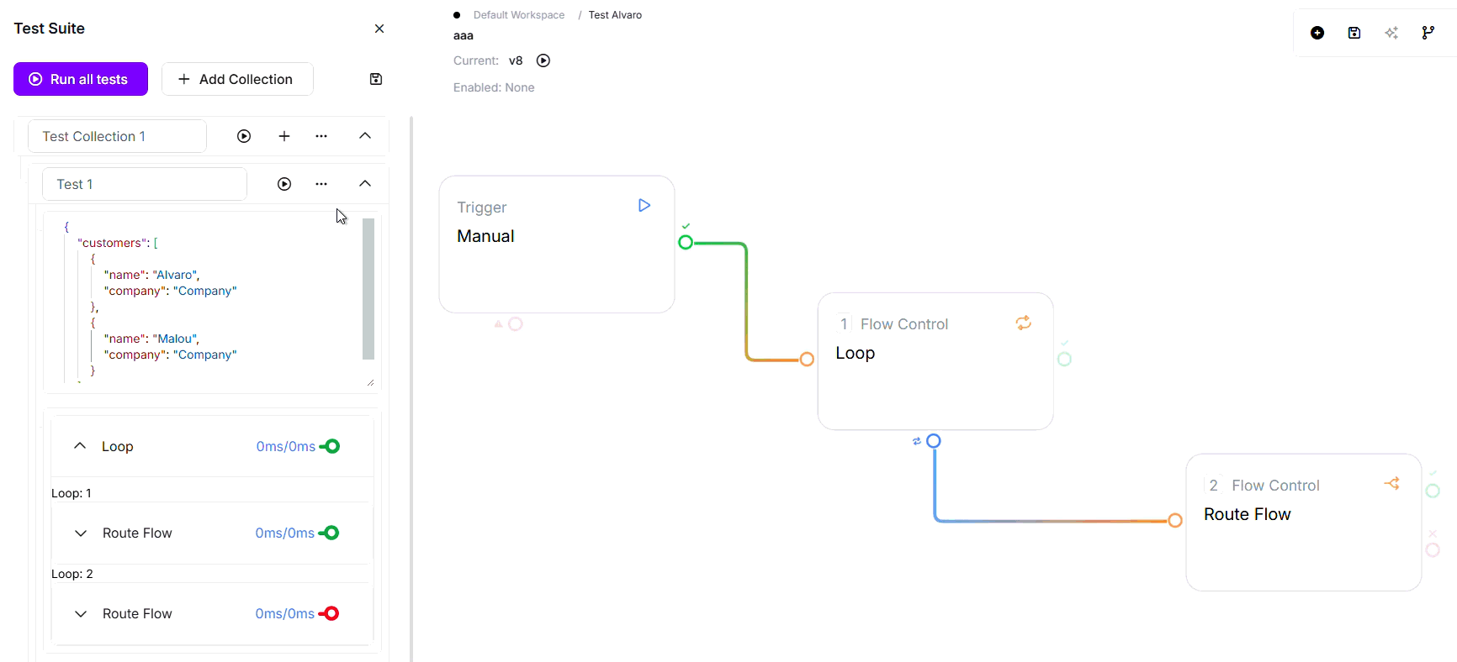
Task: Run current version v8 play icon
Action: tap(543, 60)
